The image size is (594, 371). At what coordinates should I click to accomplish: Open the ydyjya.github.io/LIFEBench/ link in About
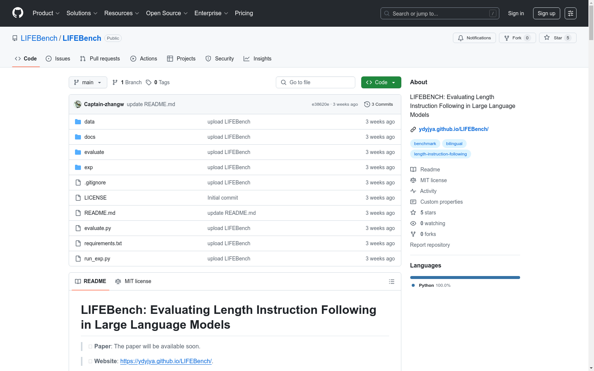pos(454,129)
